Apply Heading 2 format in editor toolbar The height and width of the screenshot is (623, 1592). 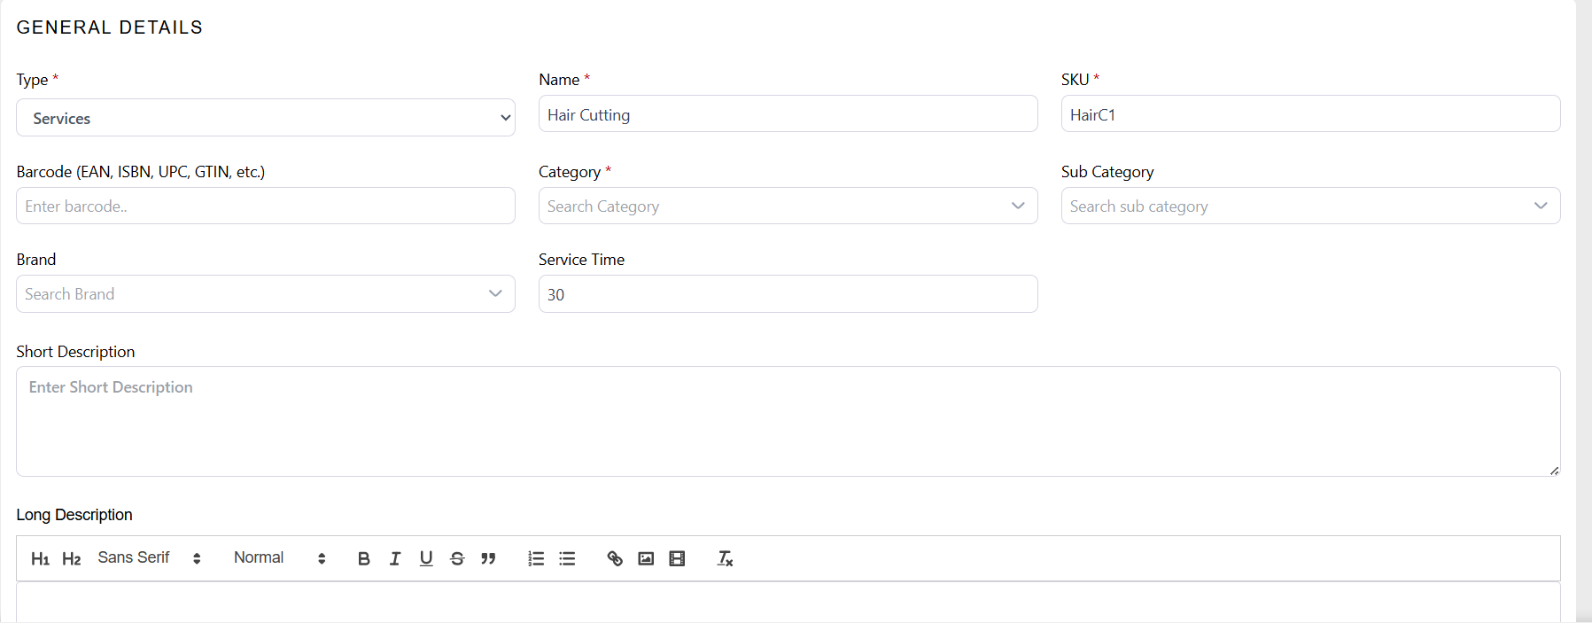click(x=72, y=558)
